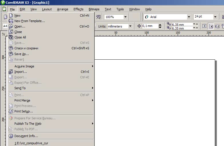
Task: Click the Open folder icon in menu
Action: 11,26
